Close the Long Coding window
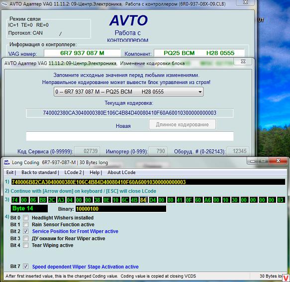This screenshot has width=290, height=282. coord(278,161)
